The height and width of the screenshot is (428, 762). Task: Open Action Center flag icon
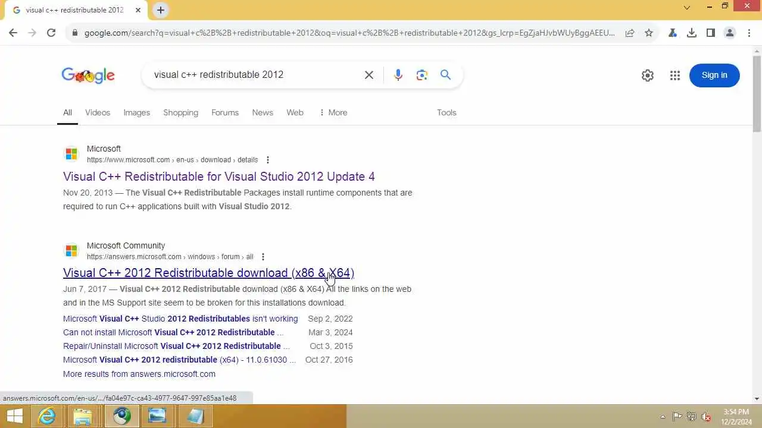pos(677,417)
